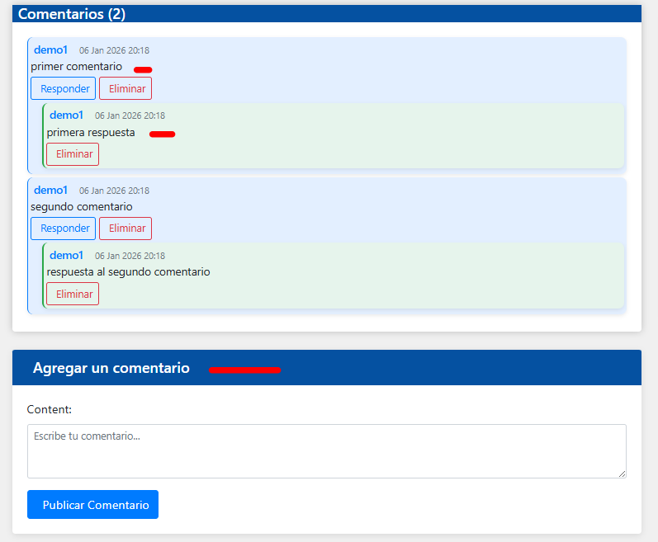
Task: Click the timestamp of "primer comentario"
Action: (114, 51)
